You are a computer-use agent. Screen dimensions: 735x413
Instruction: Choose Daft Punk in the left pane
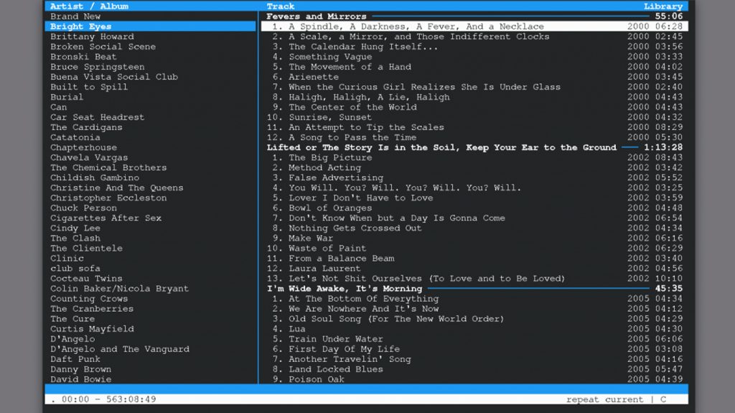click(75, 359)
